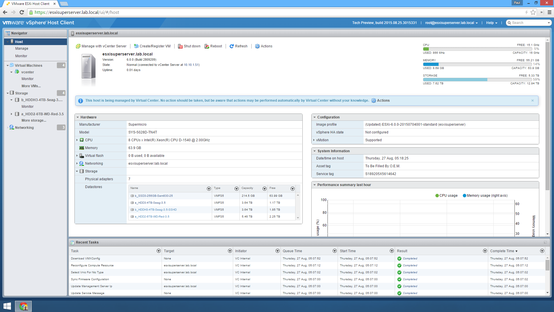Close the Virtual Center info banner
Viewport: 554px width, 312px height.
pyautogui.click(x=533, y=101)
